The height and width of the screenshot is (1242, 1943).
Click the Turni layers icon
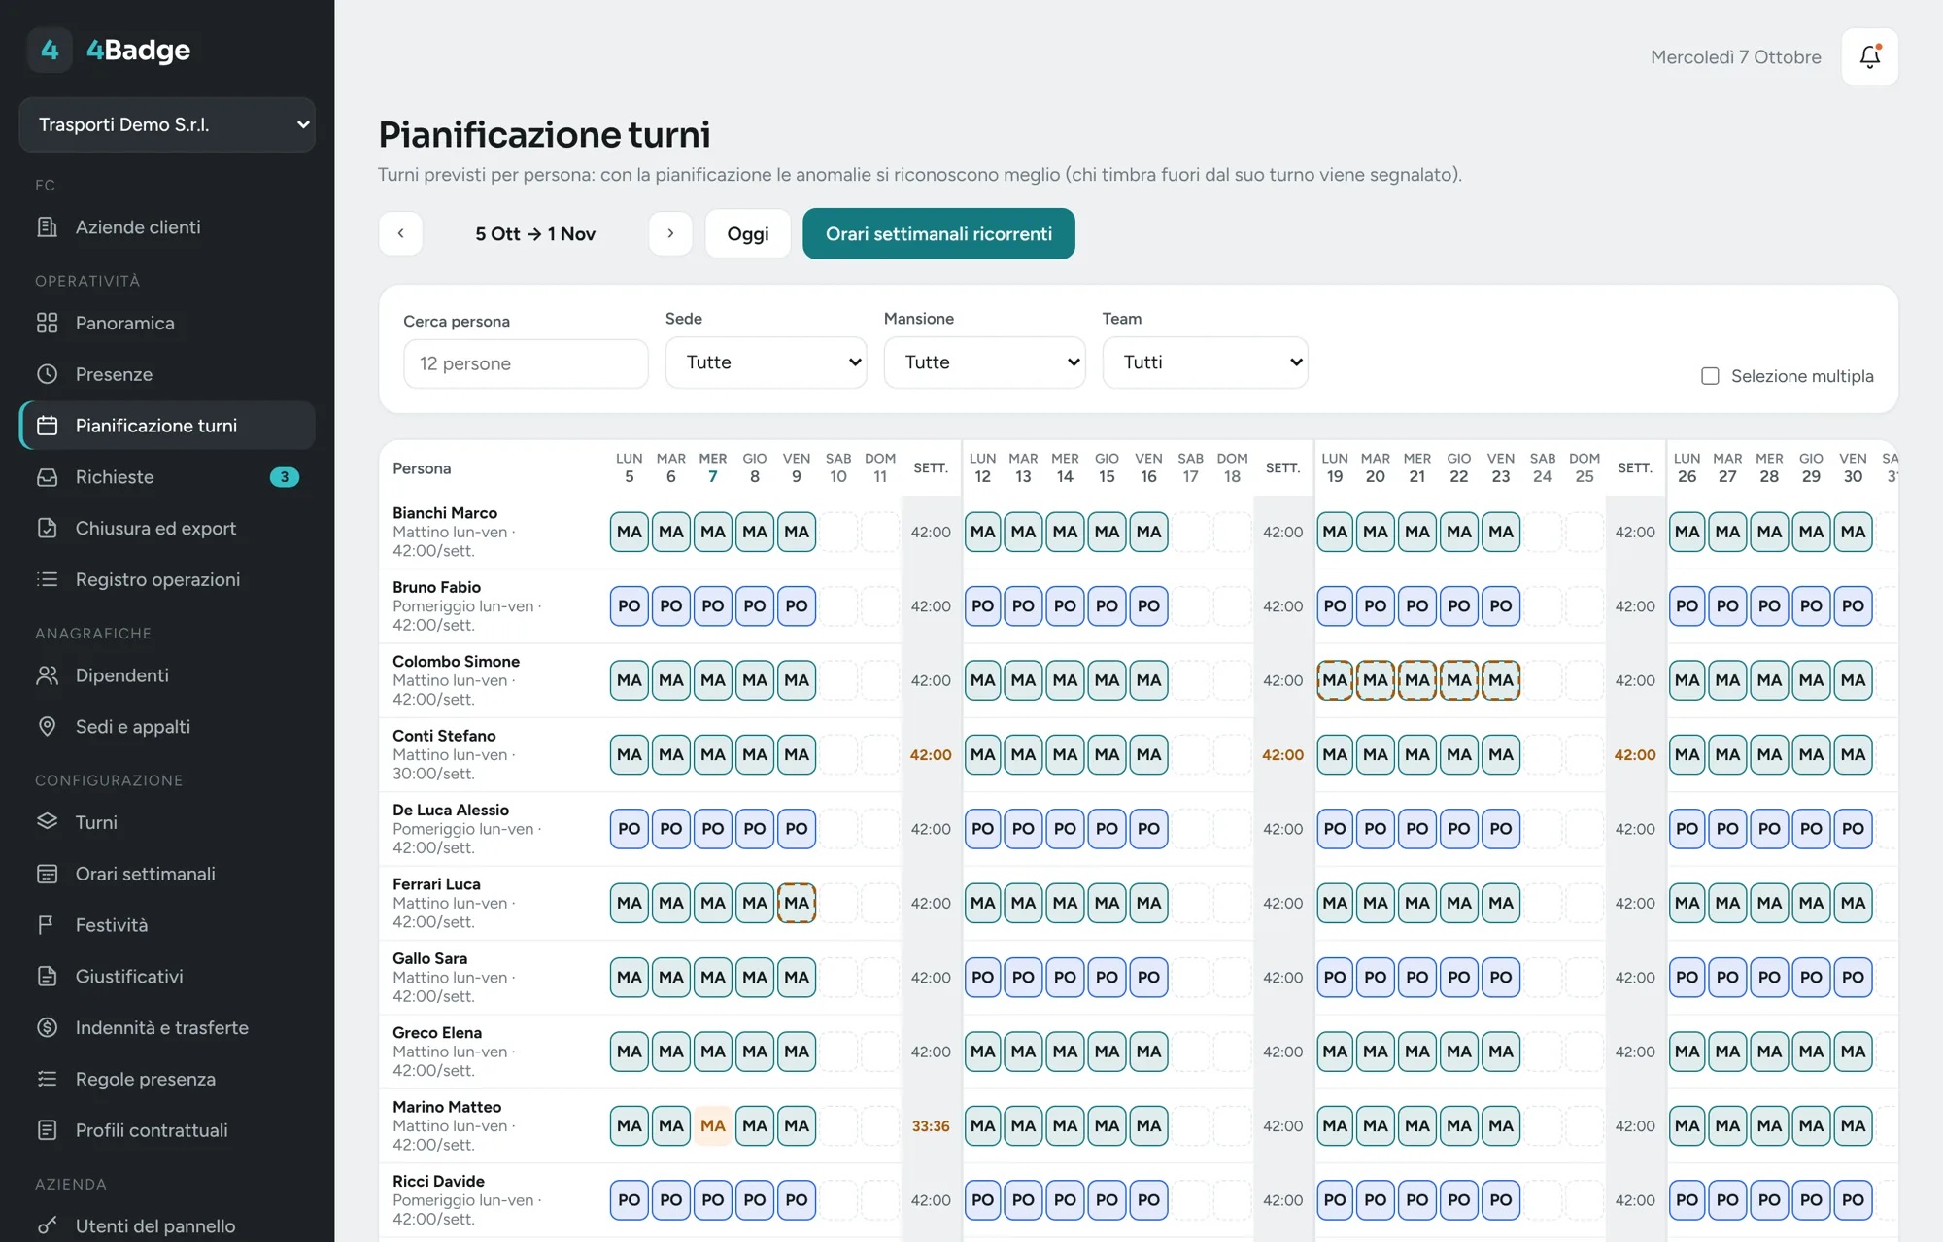[x=47, y=822]
